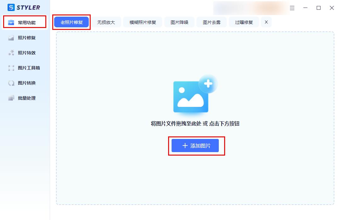Minimize the STYLER window
340x220 pixels.
pyautogui.click(x=305, y=8)
